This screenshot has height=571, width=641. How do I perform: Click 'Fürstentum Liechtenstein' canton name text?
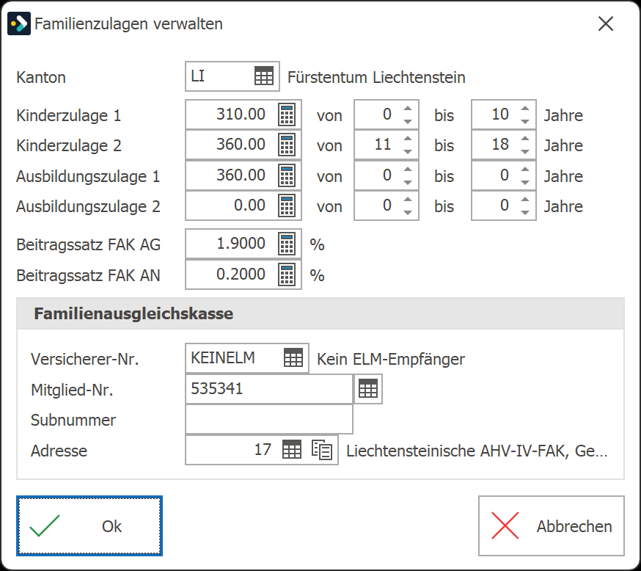376,77
